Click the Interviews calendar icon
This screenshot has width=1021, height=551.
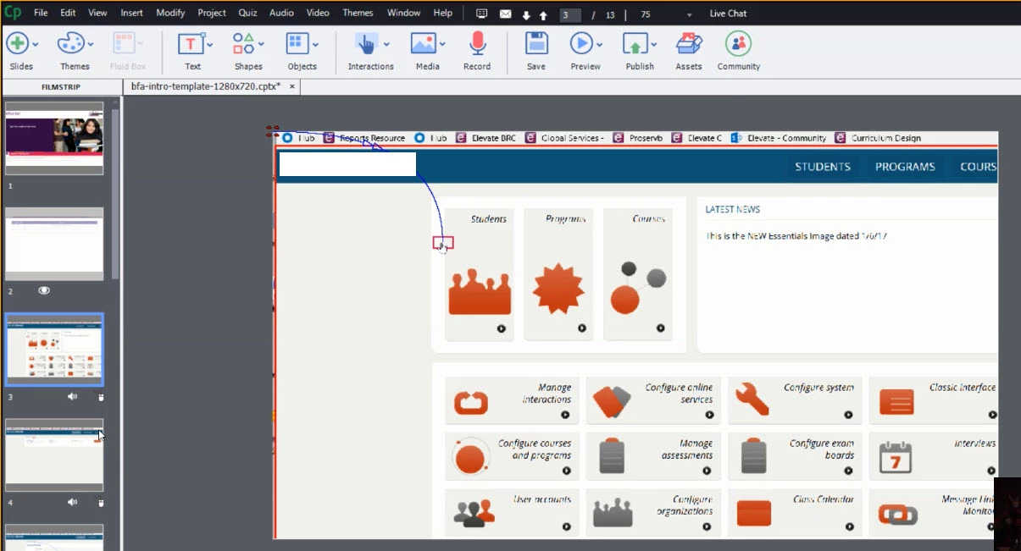click(x=895, y=457)
